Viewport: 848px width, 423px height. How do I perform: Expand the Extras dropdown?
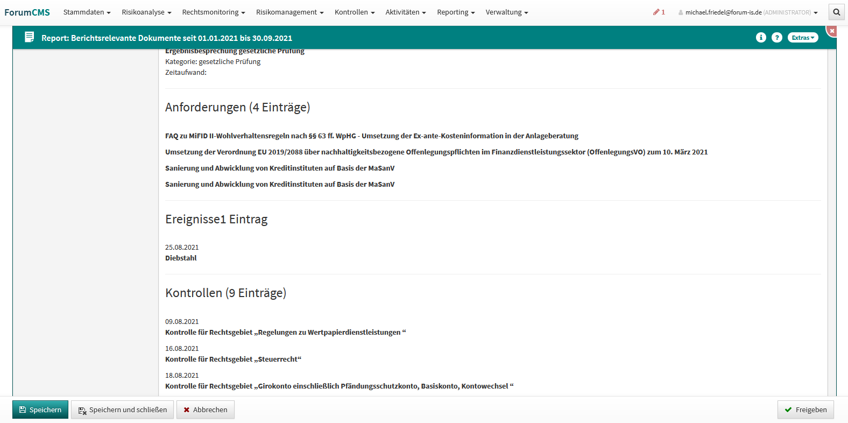[803, 37]
